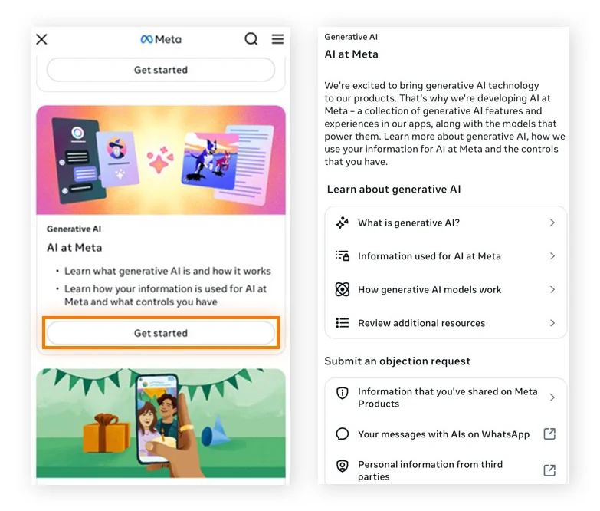Screen dimensions: 600x511
Task: Open search via the magnifier icon
Action: pos(251,38)
